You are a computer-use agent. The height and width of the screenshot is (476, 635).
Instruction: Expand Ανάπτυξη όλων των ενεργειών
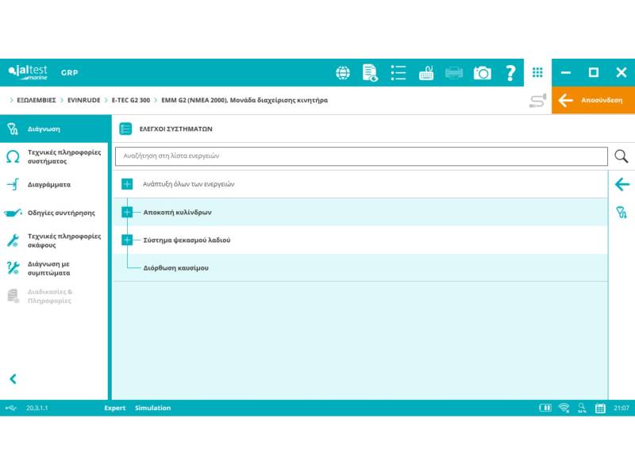tap(127, 184)
